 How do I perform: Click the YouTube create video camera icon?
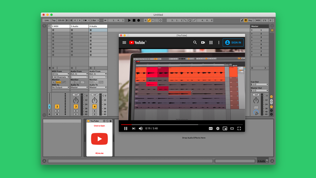[x=203, y=43]
